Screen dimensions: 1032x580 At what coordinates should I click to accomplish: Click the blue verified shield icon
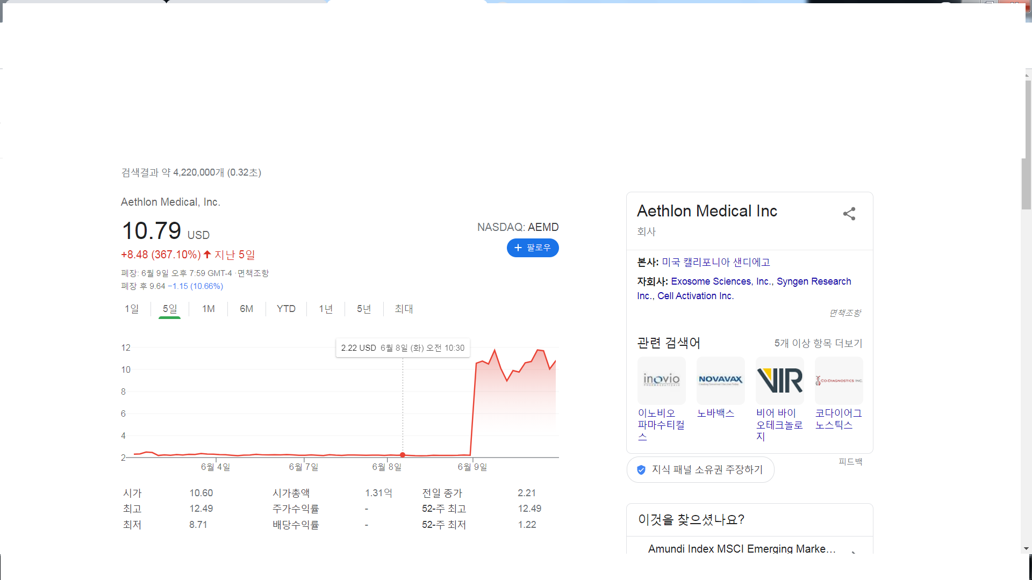point(641,469)
